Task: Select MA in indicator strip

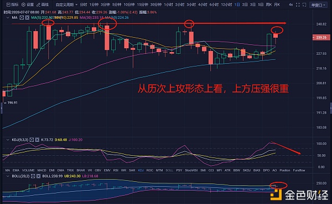Action: 7,170
